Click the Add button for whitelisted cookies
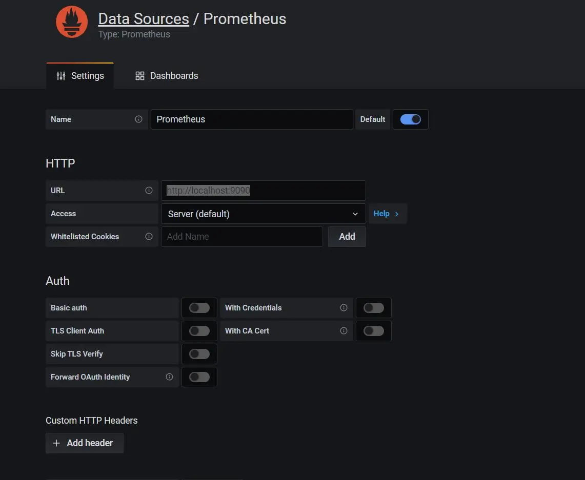585x480 pixels. 347,237
